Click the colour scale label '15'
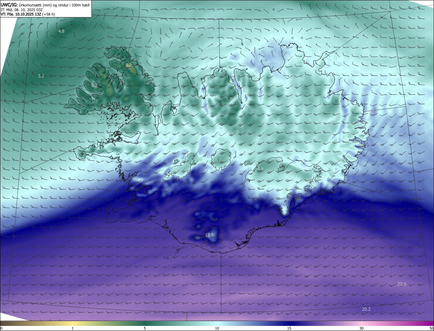Image resolution: width=434 pixels, height=331 pixels. tap(289, 328)
